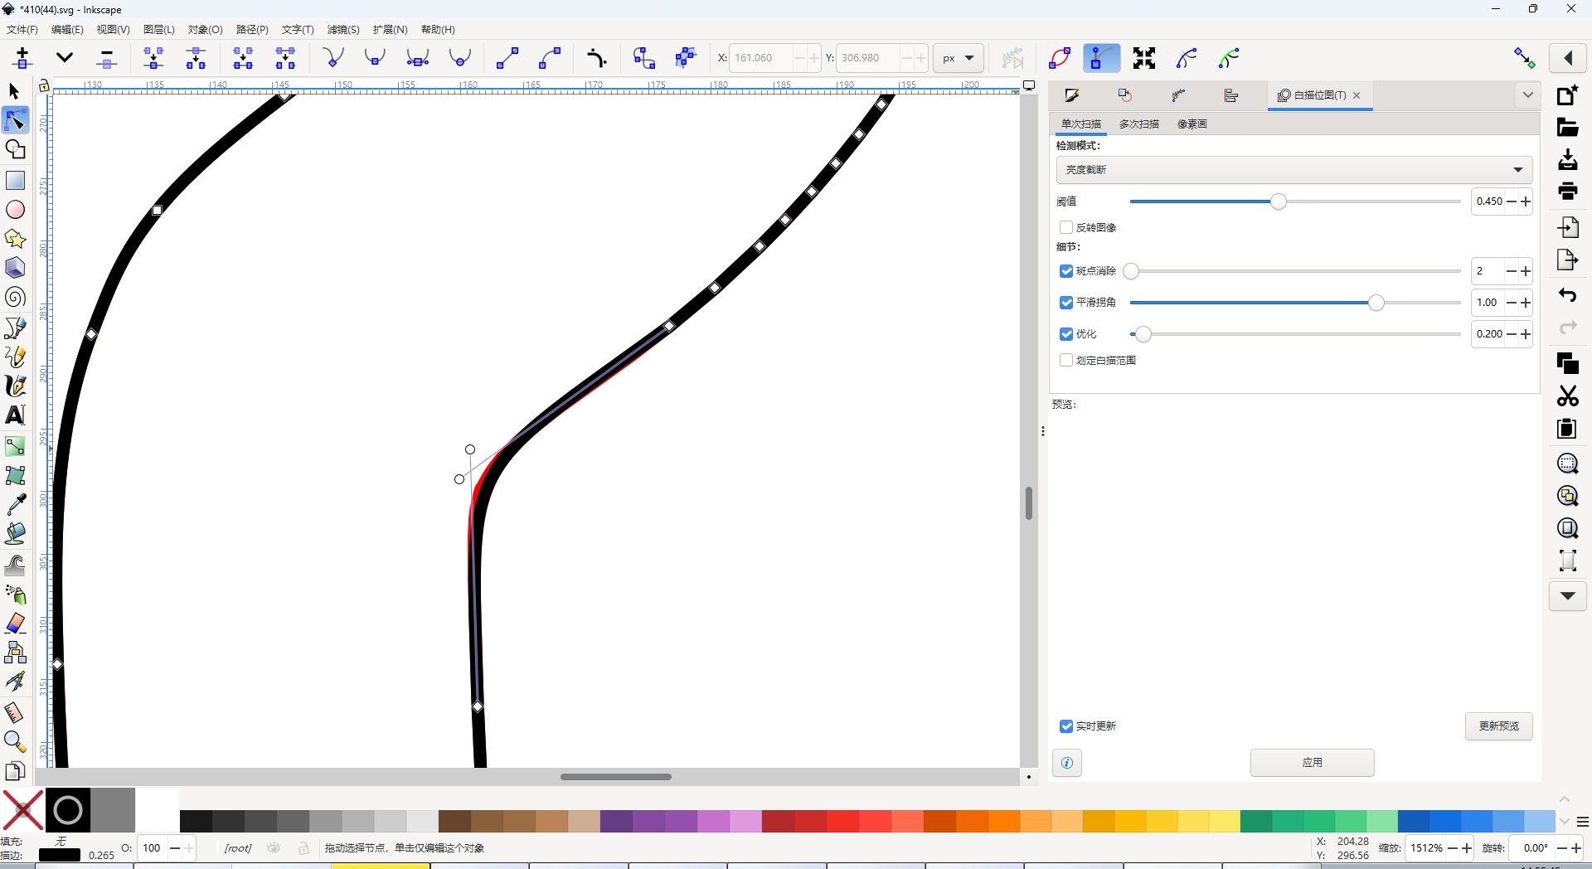Screen dimensions: 1592x869
Task: Click the Undo arrow icon
Action: point(1567,295)
